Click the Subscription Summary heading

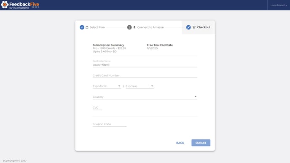coord(108,45)
